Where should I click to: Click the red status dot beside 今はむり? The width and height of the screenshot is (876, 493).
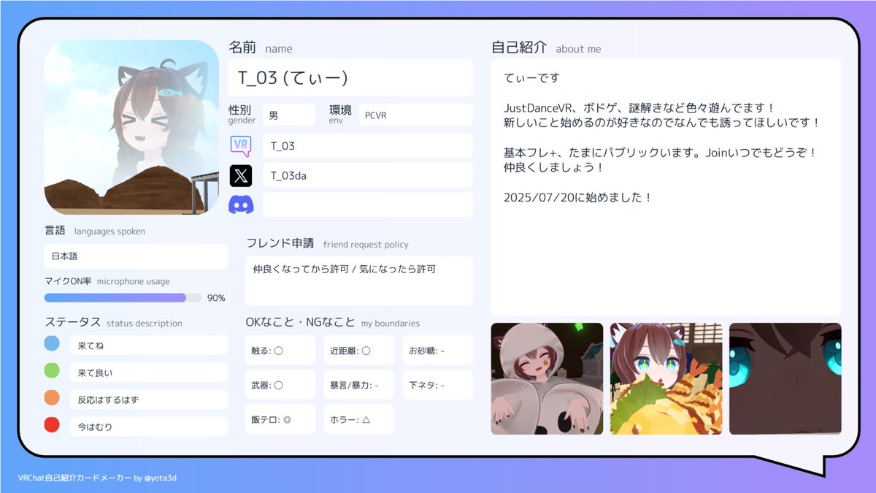pos(51,424)
